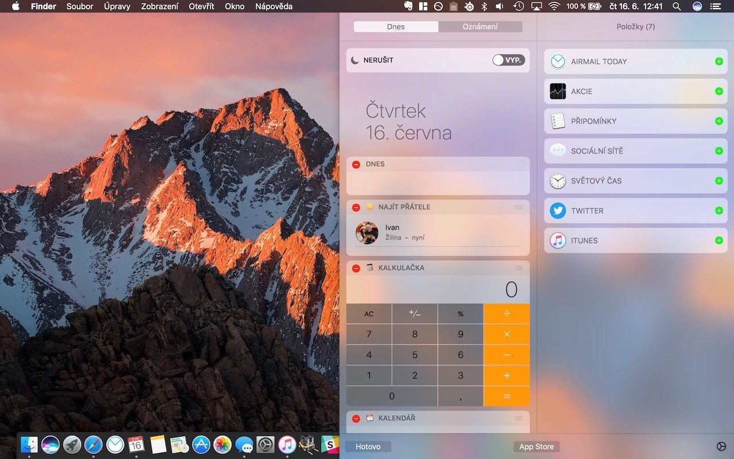Click the Hotovo button
Viewport: 734px width, 459px height.
tap(368, 446)
